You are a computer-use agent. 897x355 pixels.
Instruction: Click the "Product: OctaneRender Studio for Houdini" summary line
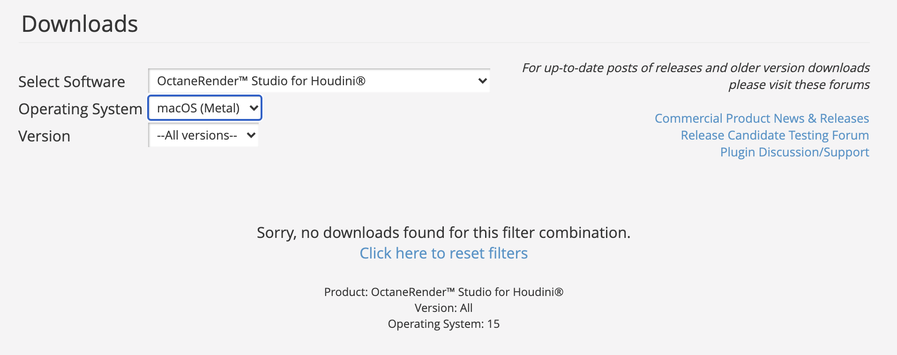tap(443, 292)
